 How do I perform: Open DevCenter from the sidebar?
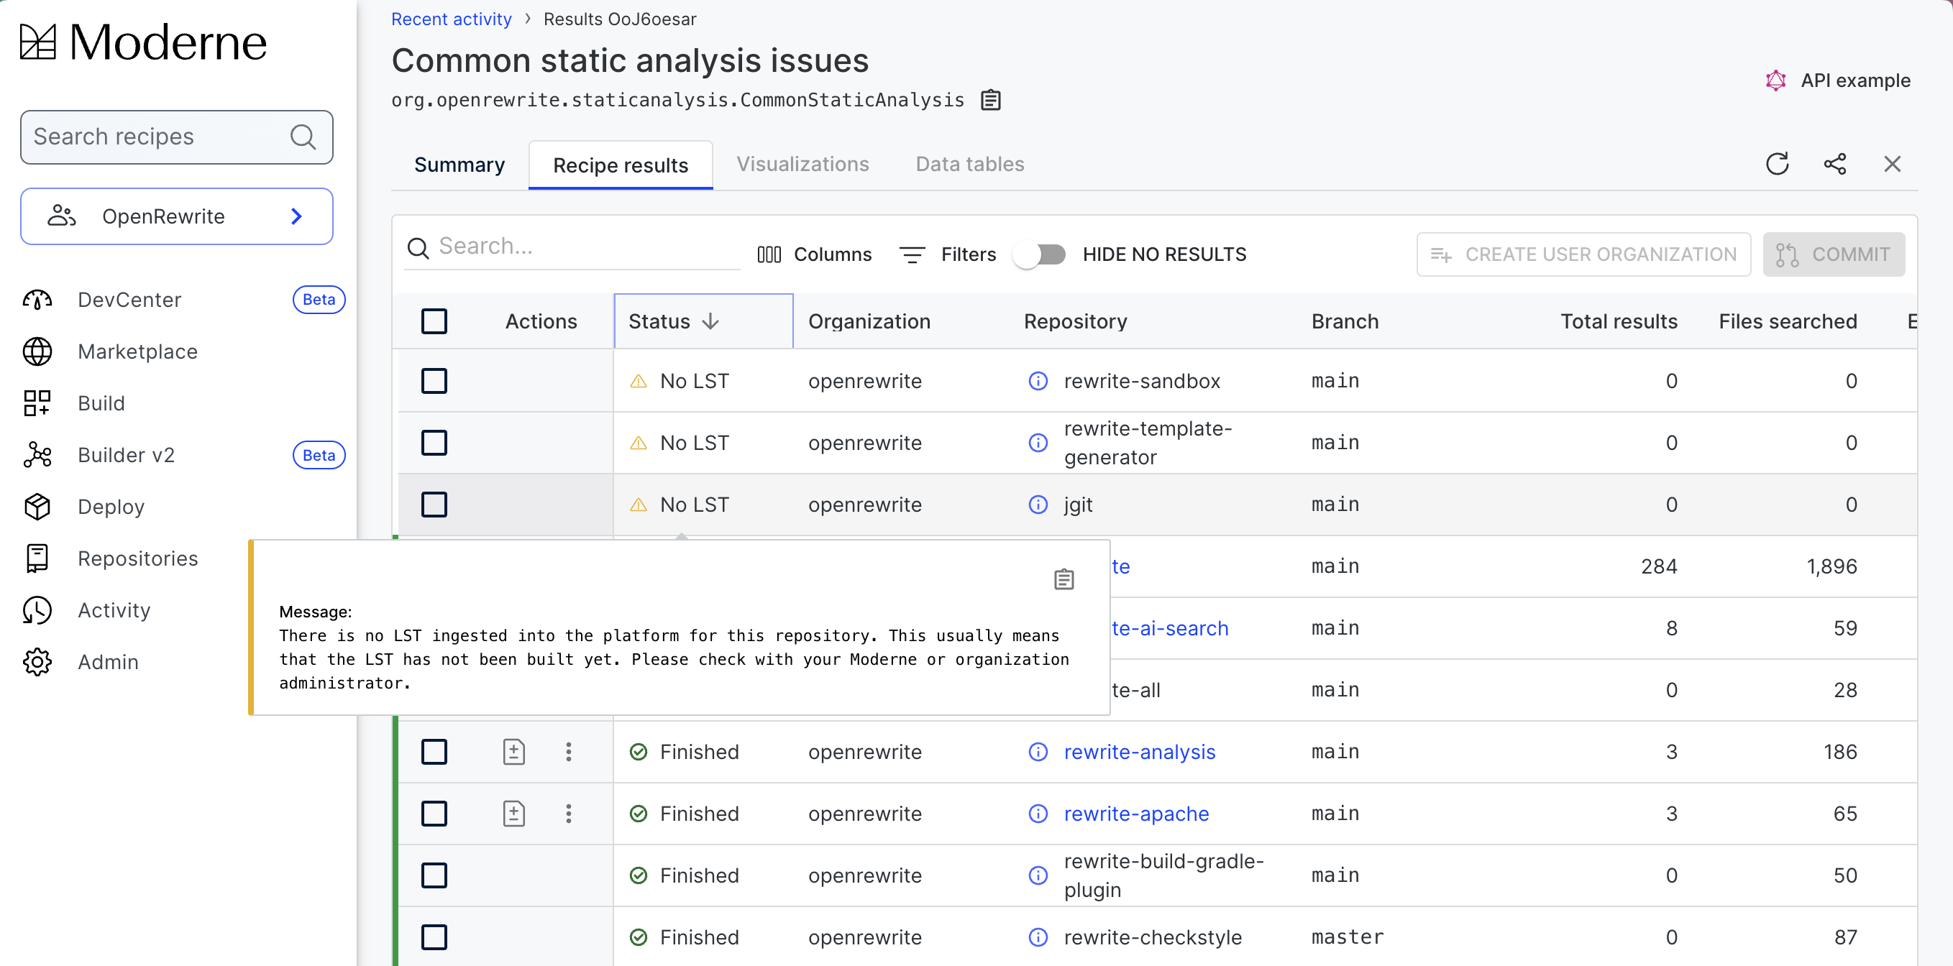click(x=129, y=300)
